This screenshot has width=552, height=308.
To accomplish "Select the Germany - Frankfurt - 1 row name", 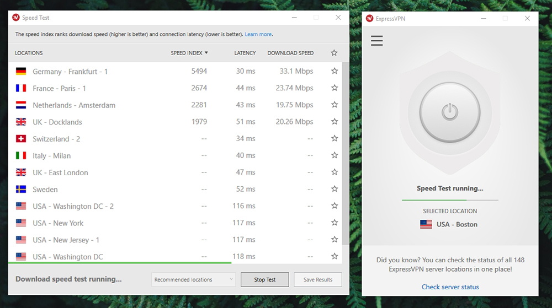I will [70, 72].
